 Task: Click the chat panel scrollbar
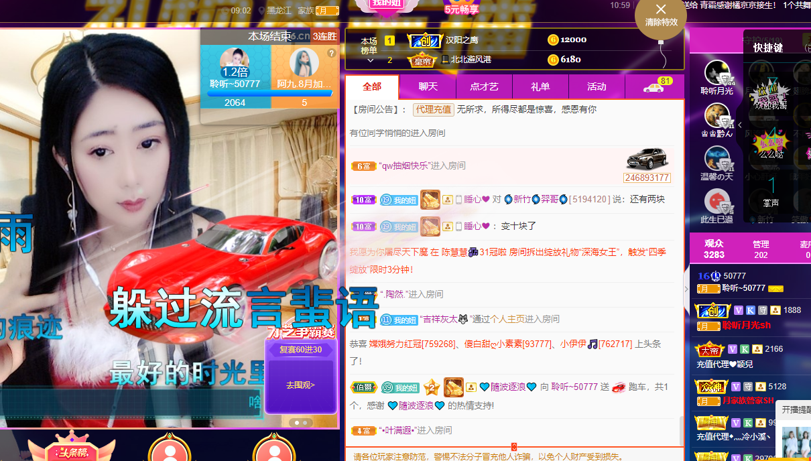click(x=682, y=430)
